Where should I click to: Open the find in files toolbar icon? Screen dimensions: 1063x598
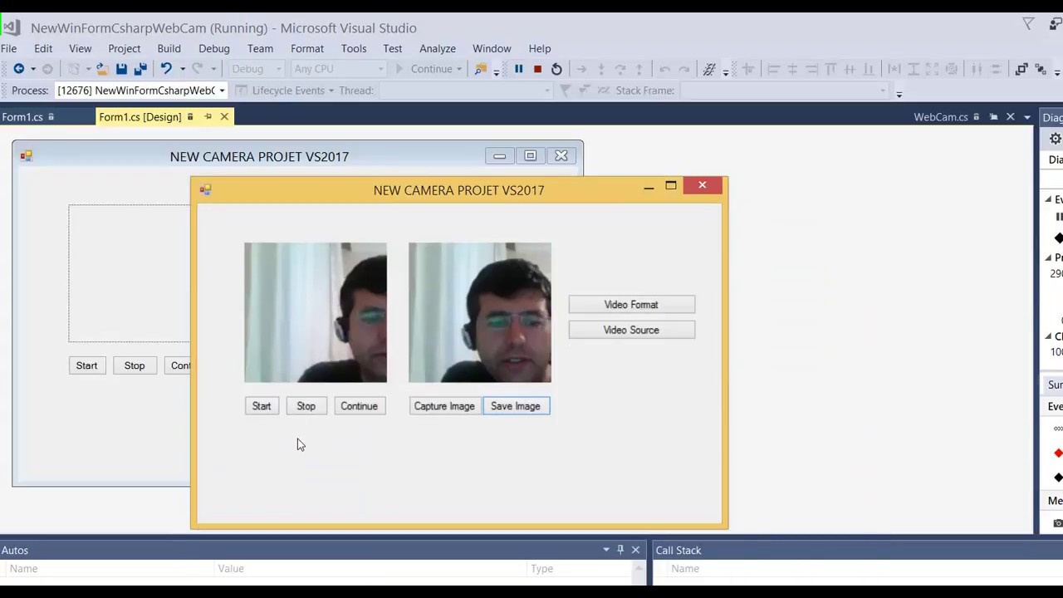point(480,69)
